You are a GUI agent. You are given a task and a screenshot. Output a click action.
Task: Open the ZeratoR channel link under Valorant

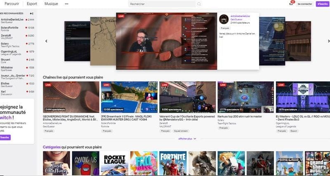tap(163, 123)
